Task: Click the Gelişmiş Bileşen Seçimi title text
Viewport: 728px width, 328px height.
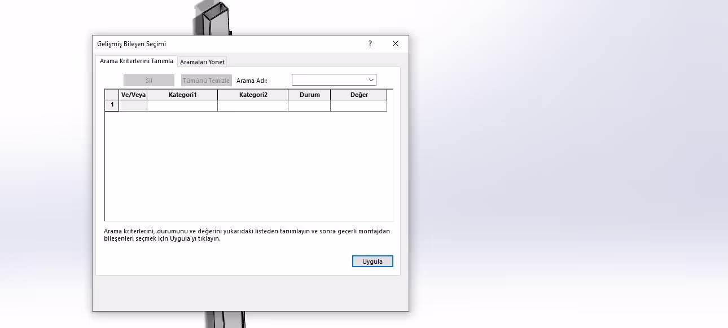Action: pyautogui.click(x=131, y=44)
